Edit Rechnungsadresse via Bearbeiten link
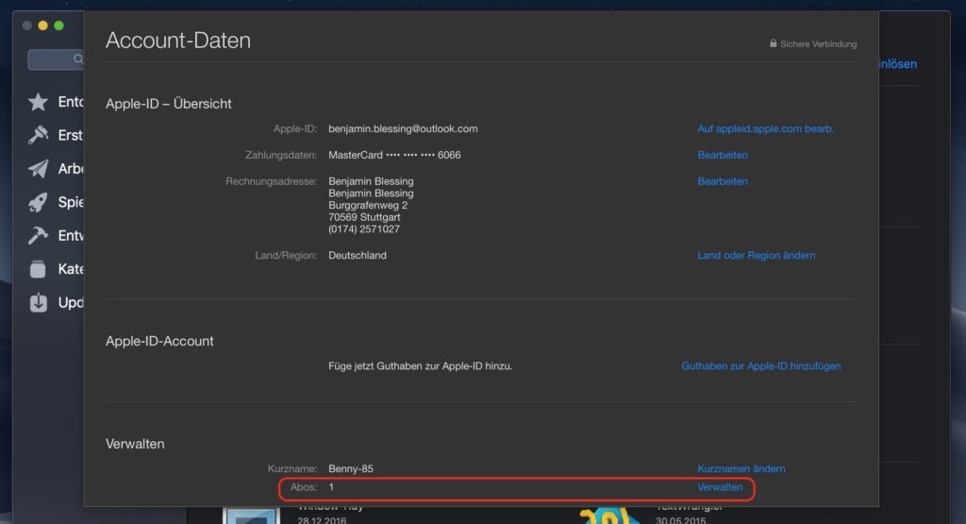Viewport: 966px width, 524px height. point(723,181)
